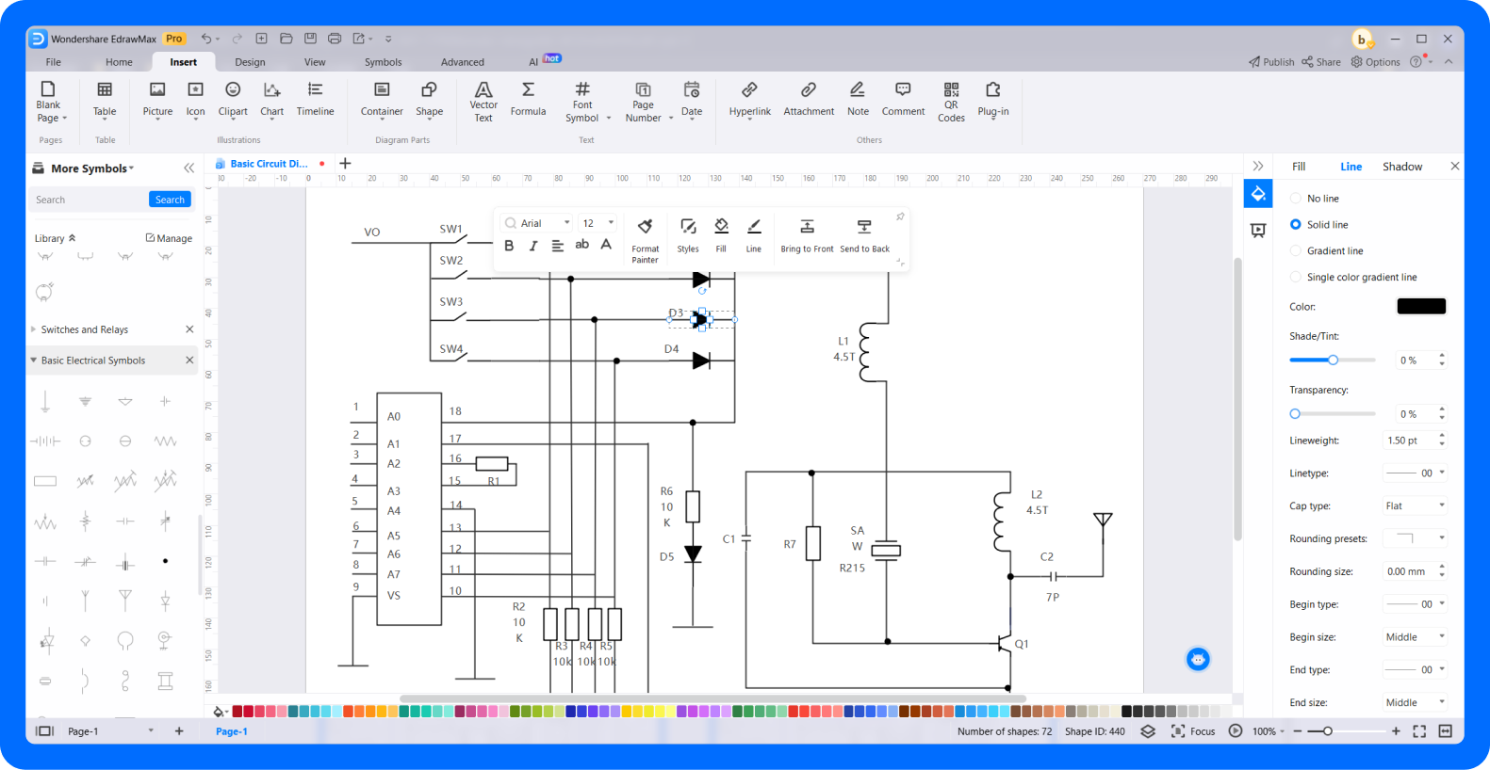This screenshot has height=770, width=1490.
Task: Insert a Date field
Action: coord(692,99)
